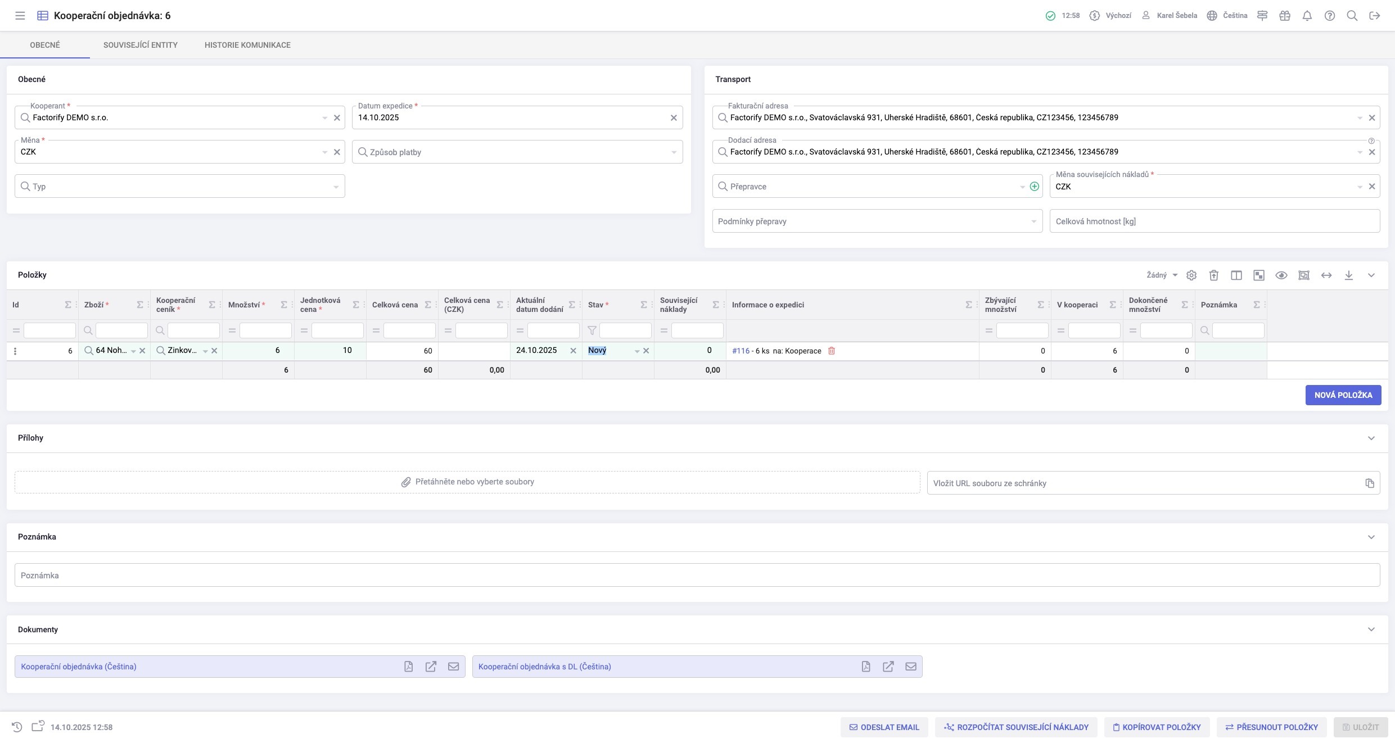Toggle the eye visibility icon in Položky

pos(1281,275)
